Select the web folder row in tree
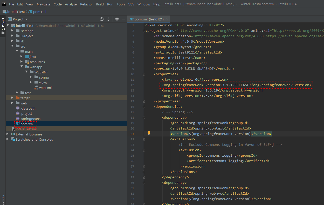Screen dimensions: 324x205 tap(66, 103)
